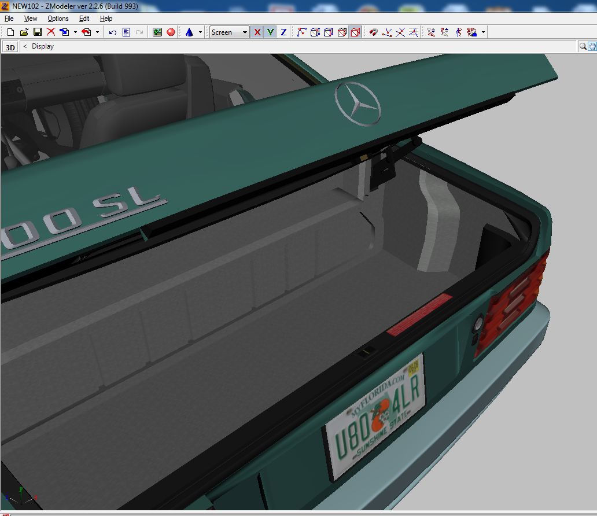This screenshot has width=597, height=516.
Task: Expand the Export arrow dropdown
Action: tap(97, 32)
